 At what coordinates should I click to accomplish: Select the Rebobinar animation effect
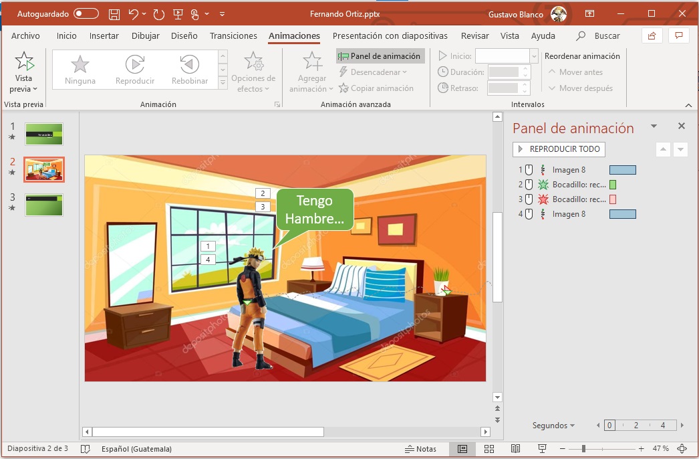pyautogui.click(x=190, y=70)
